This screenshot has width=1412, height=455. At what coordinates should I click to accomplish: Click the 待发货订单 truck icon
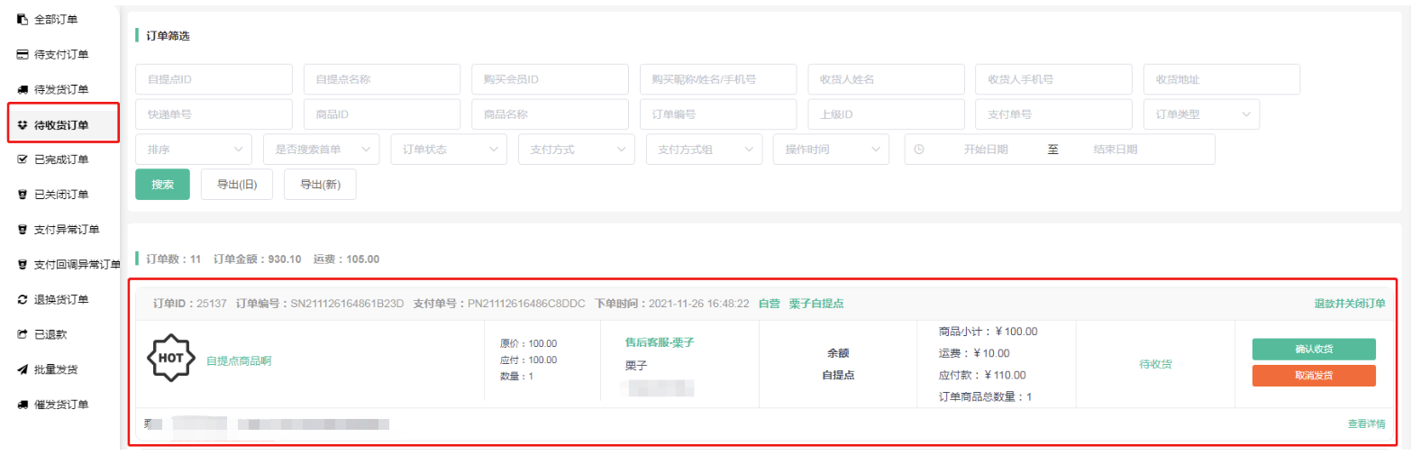click(23, 89)
